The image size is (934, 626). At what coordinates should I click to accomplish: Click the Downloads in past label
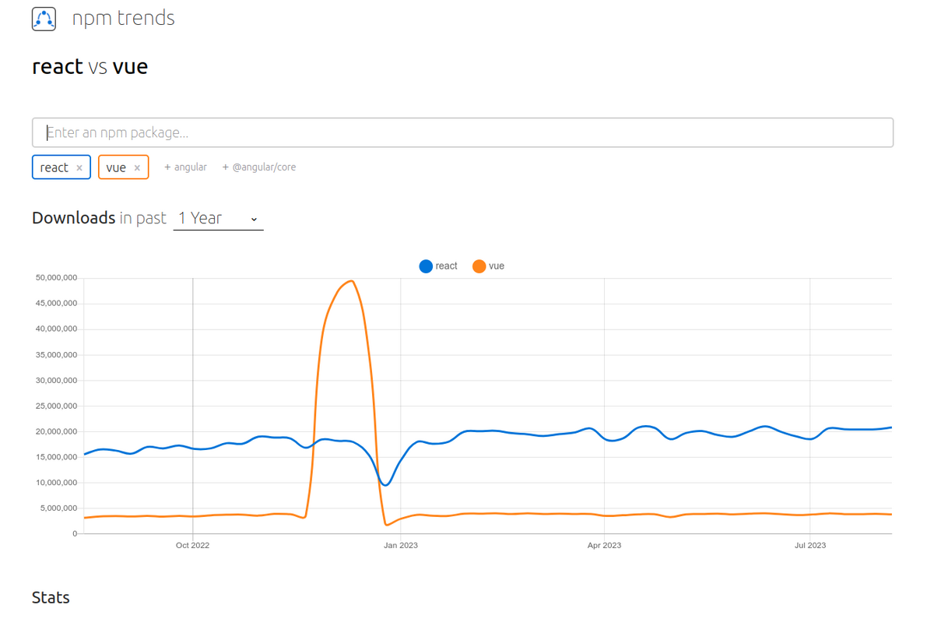[x=99, y=218]
